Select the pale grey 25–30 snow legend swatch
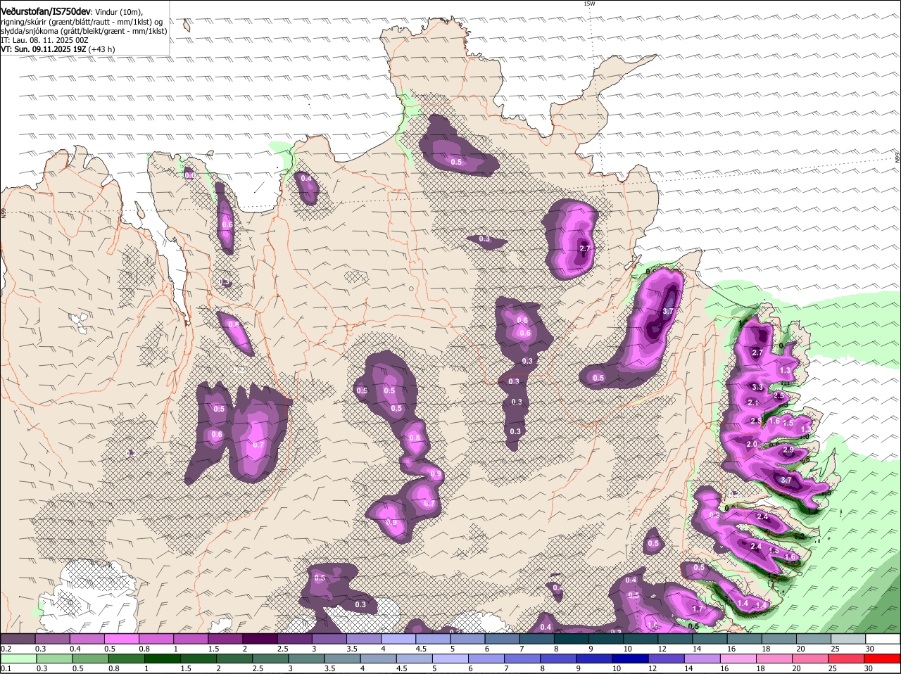Image resolution: width=901 pixels, height=674 pixels. coord(849,639)
